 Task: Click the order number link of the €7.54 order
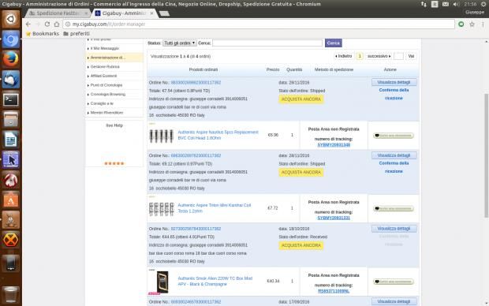[x=196, y=83]
